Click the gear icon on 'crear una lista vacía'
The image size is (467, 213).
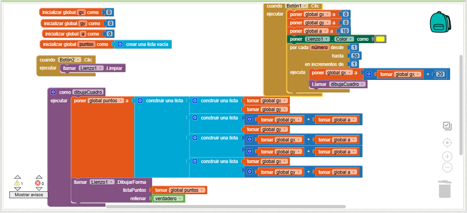pyautogui.click(x=120, y=44)
